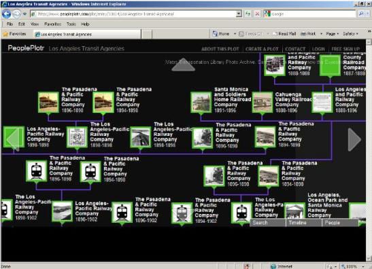Switch to the Timeline tab in the plot

point(304,223)
